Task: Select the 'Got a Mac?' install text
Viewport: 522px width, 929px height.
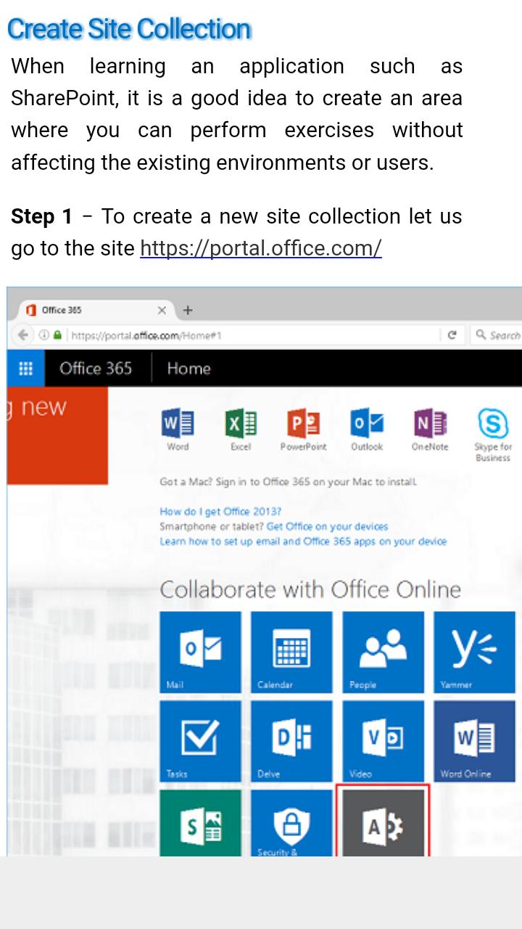Action: tap(288, 482)
